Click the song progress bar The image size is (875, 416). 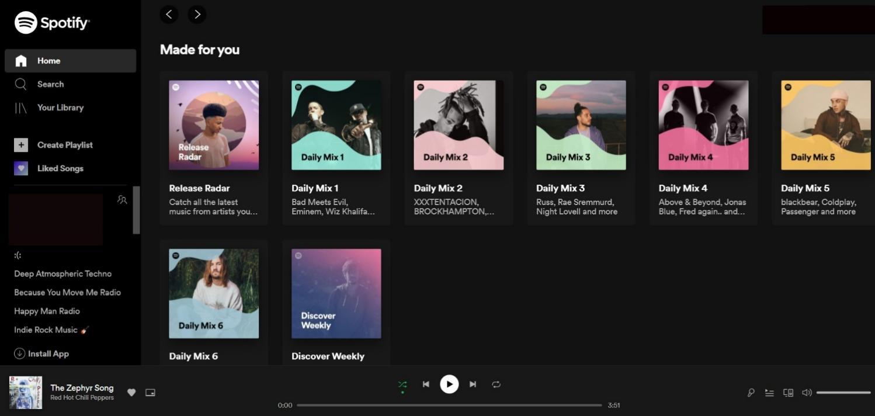449,405
